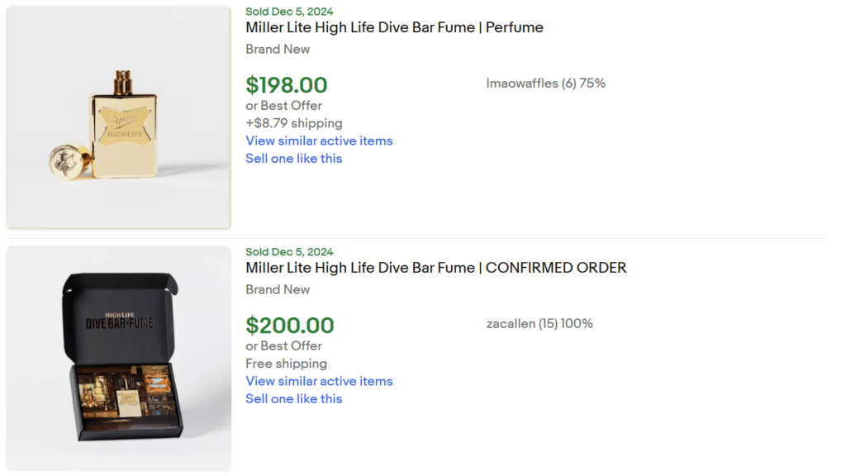The height and width of the screenshot is (476, 846).
Task: Click "Brand New" condition on the confirmed order listing
Action: coord(278,290)
